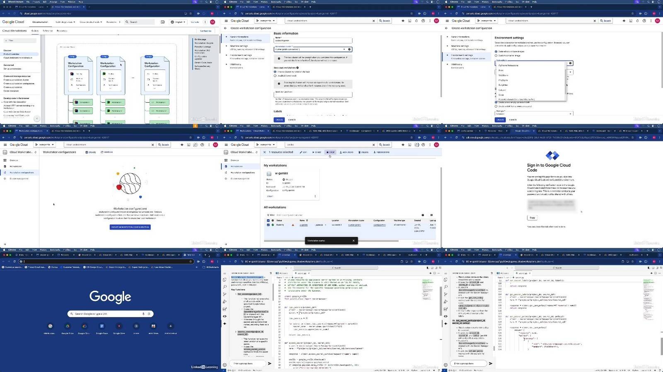Dismiss the 'Workstation started' toast

[x=353, y=240]
